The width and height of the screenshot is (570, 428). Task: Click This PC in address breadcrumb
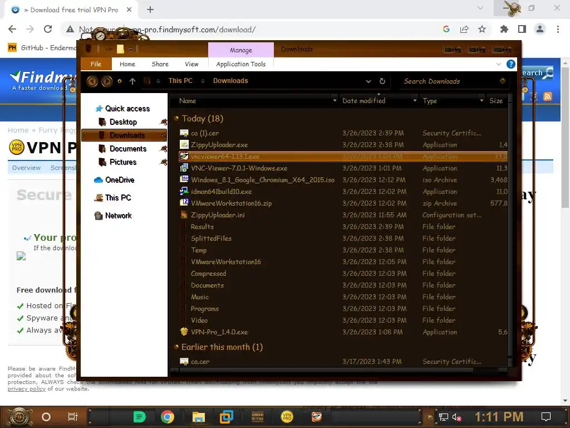pos(180,81)
